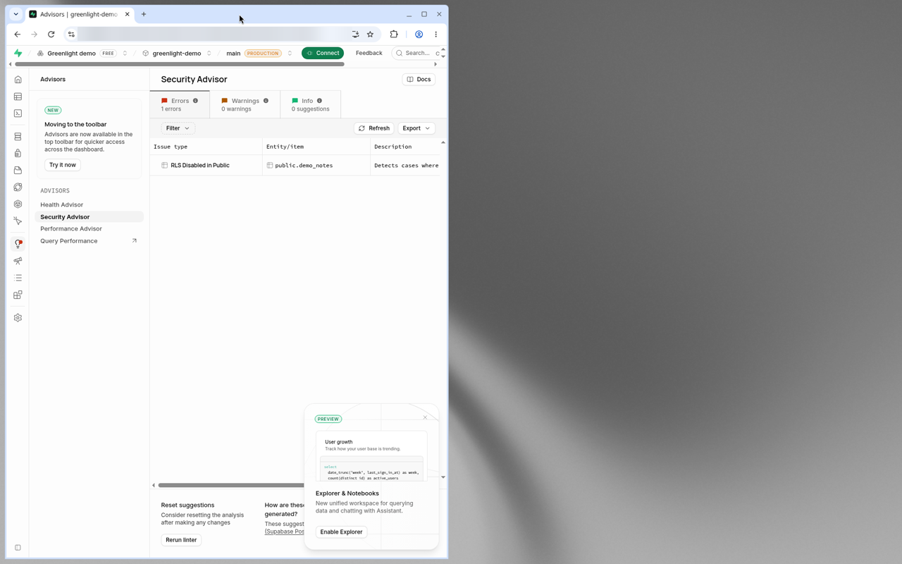
Task: Open the Logs list icon in sidebar
Action: [x=18, y=278]
